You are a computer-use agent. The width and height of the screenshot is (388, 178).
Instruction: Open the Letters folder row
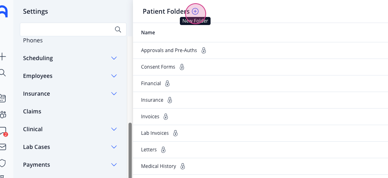[260, 150]
